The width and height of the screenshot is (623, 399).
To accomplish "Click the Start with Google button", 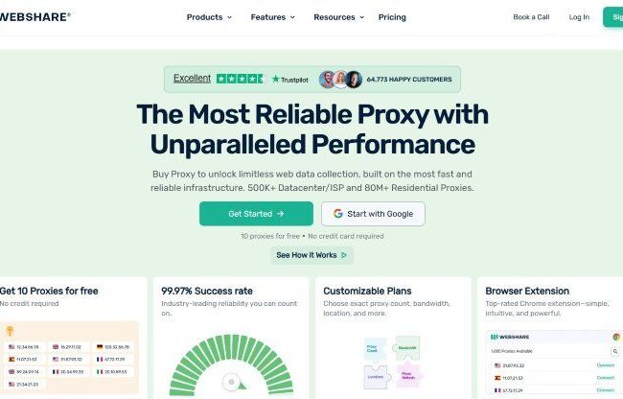I will [x=373, y=214].
